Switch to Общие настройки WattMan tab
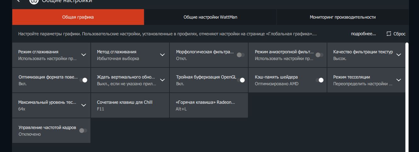This screenshot has height=152, width=419. click(210, 17)
